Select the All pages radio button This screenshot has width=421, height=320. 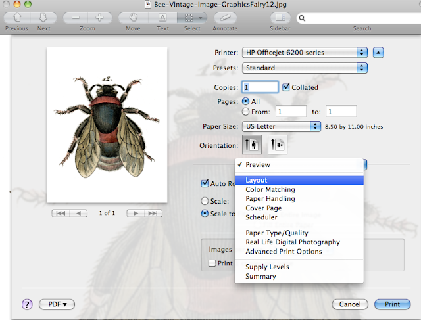coord(246,101)
